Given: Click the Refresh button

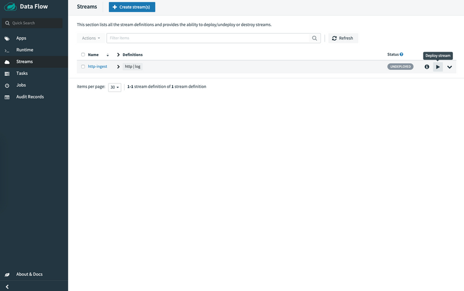Looking at the screenshot, I should click(x=343, y=38).
